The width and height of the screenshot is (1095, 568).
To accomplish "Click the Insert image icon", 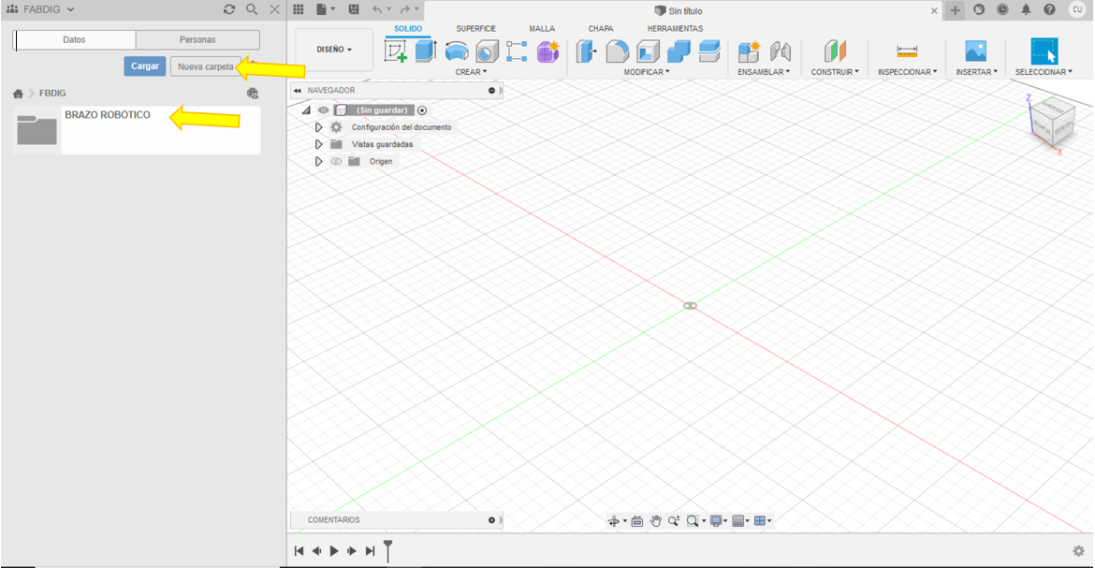I will [x=975, y=51].
